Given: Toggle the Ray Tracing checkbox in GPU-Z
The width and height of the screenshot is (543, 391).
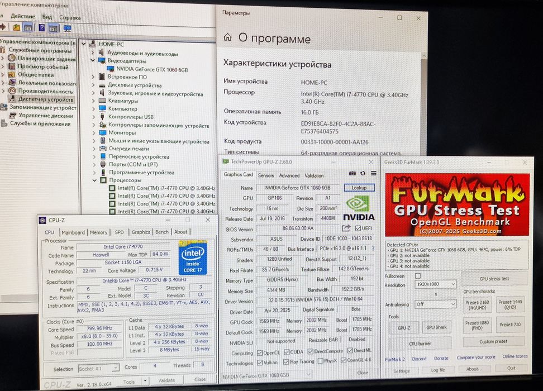Looking at the screenshot, I should pyautogui.click(x=286, y=362).
